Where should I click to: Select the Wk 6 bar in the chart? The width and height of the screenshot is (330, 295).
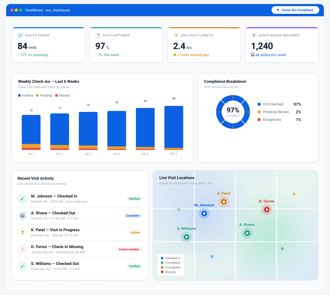[174, 128]
